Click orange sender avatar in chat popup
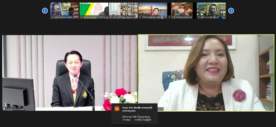 tap(117, 109)
